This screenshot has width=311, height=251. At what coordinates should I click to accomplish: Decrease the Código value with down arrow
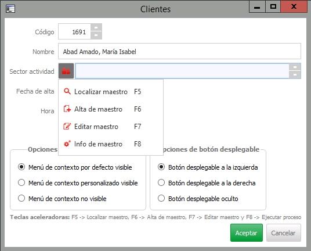point(96,35)
